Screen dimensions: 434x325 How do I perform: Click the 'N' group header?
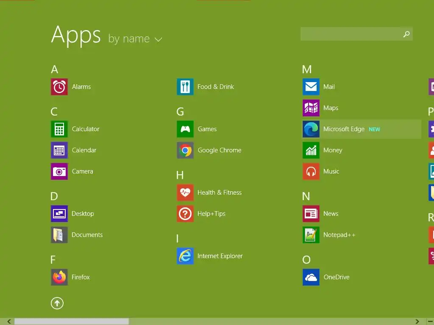point(306,196)
